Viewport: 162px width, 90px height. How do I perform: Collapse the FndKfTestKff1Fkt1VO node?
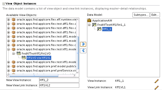coord(13,53)
